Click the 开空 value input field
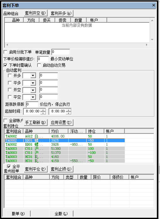 pos(49,90)
